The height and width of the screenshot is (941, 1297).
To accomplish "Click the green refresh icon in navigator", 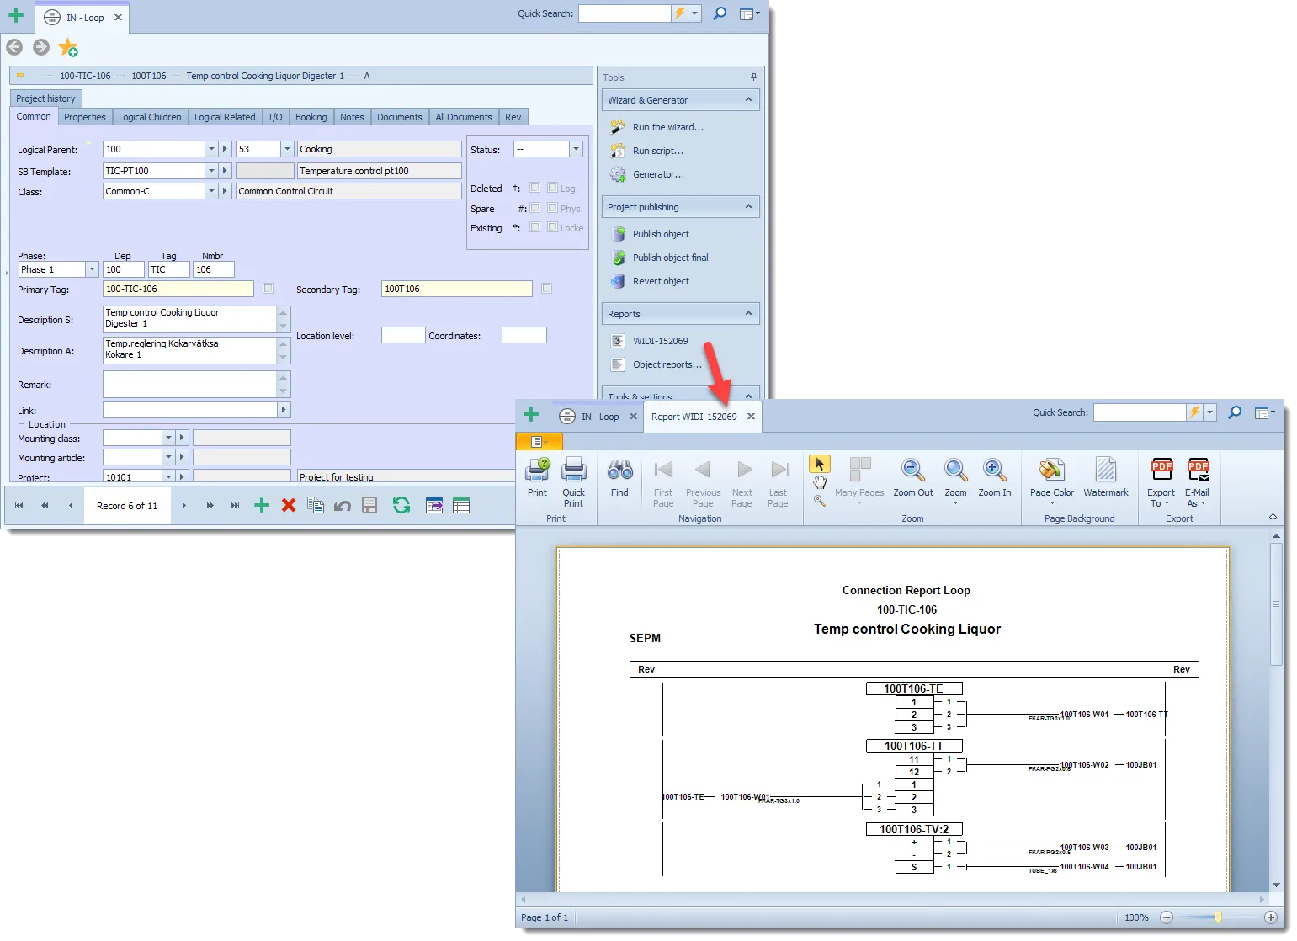I will click(401, 505).
